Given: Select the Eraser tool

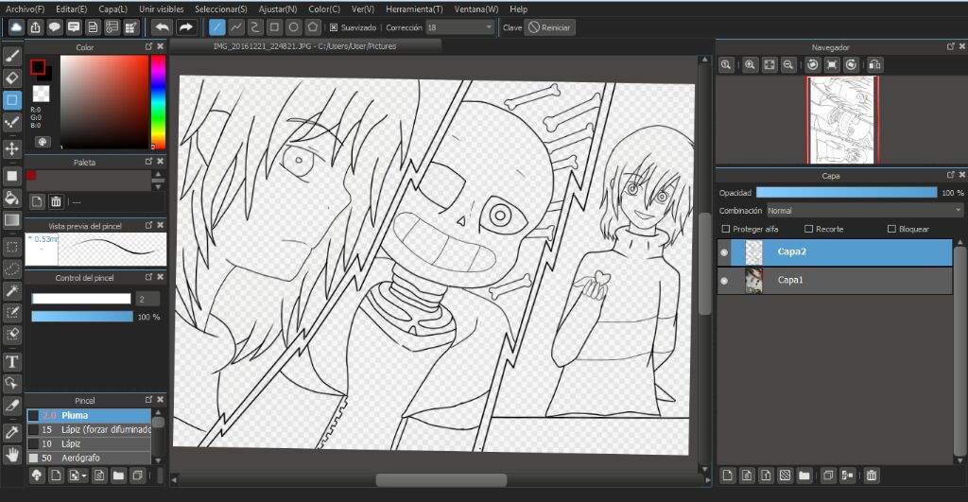Looking at the screenshot, I should [x=11, y=78].
